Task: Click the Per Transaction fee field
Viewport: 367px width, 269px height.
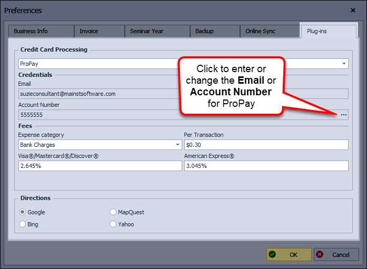Action: (x=266, y=145)
